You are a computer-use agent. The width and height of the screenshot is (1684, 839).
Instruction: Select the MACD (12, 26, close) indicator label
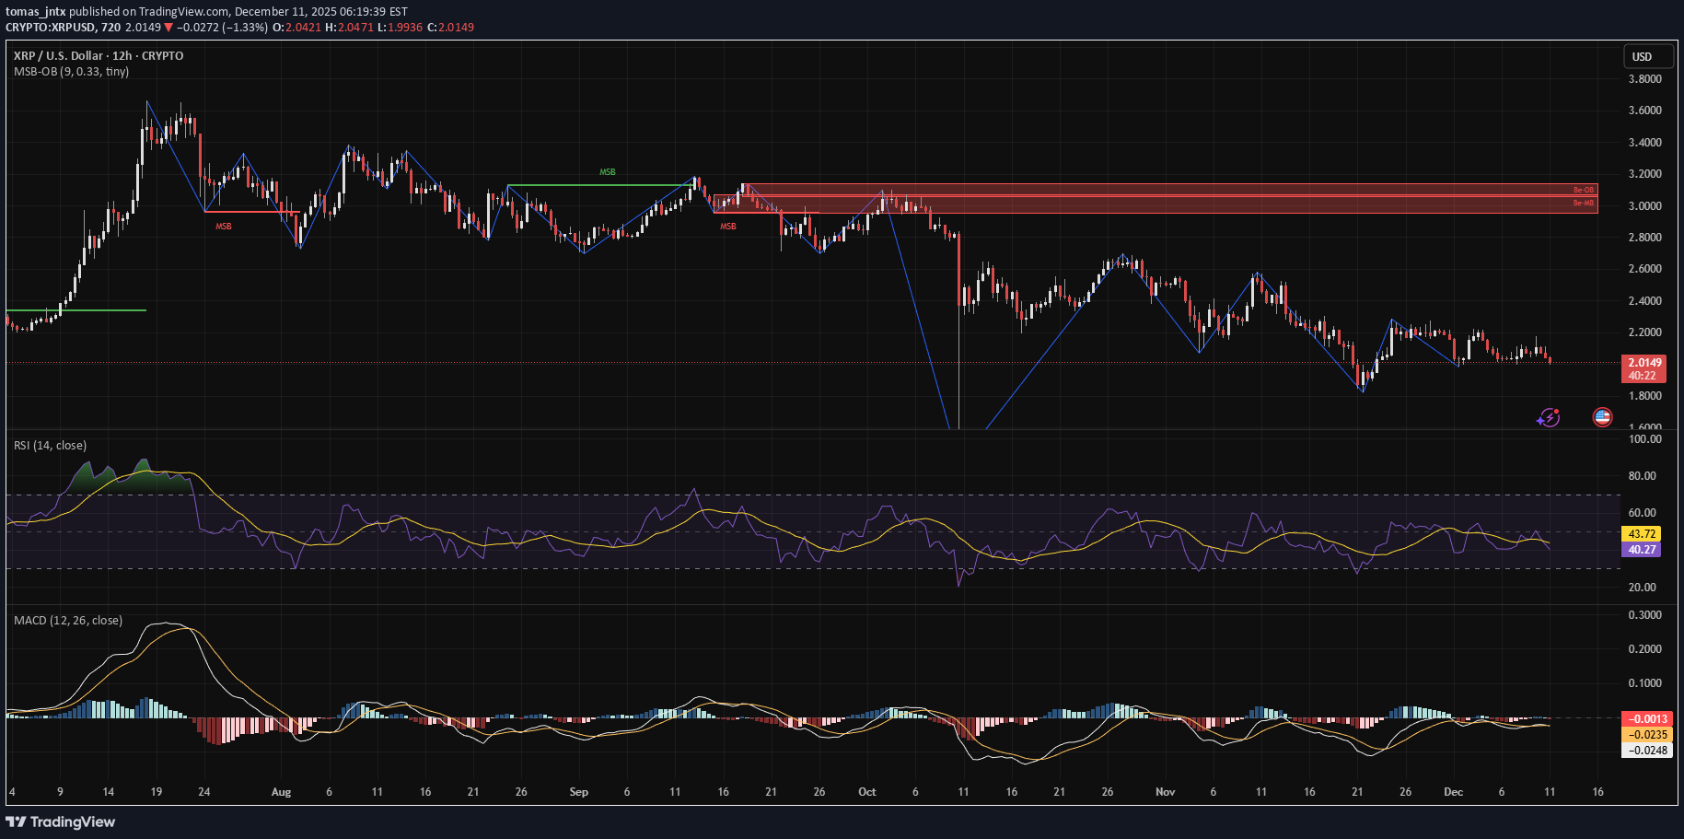[x=67, y=621]
